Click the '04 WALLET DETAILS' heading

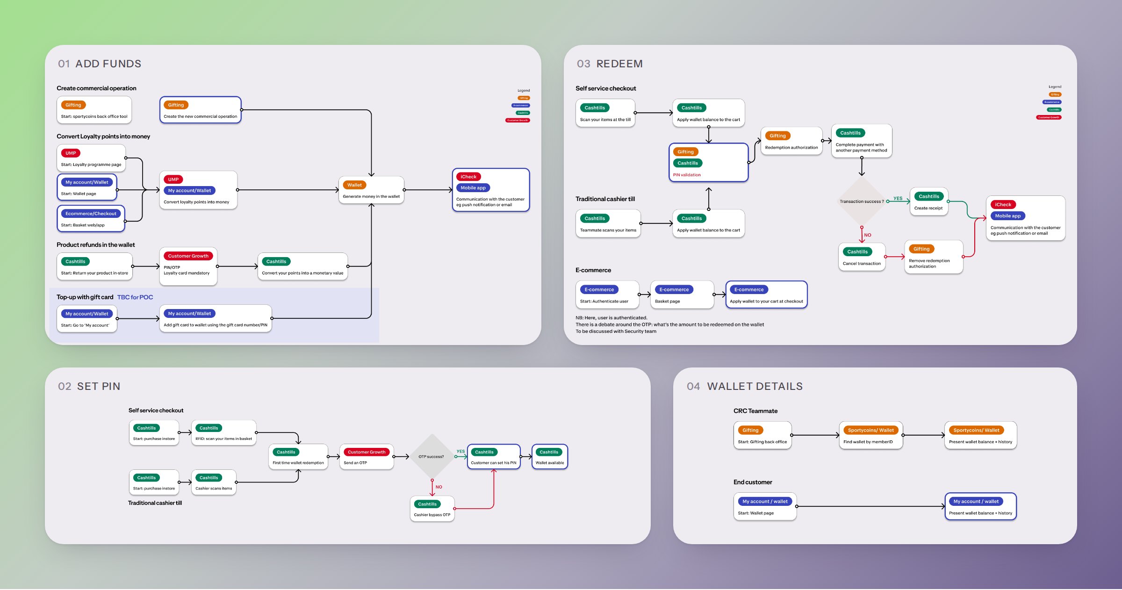744,387
